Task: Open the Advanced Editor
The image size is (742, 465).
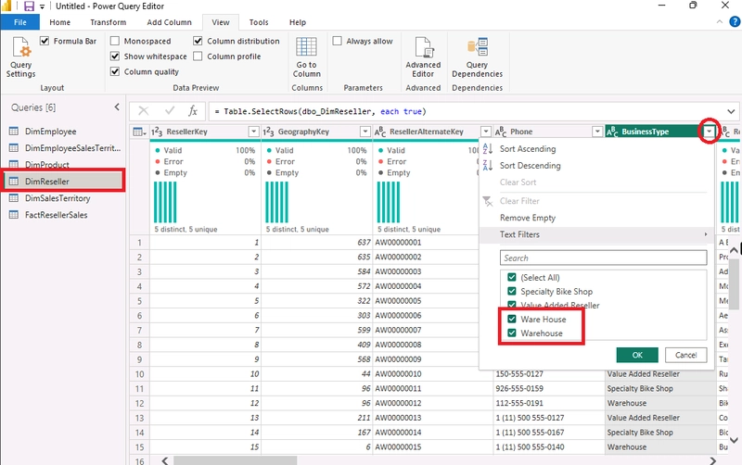Action: pyautogui.click(x=423, y=57)
